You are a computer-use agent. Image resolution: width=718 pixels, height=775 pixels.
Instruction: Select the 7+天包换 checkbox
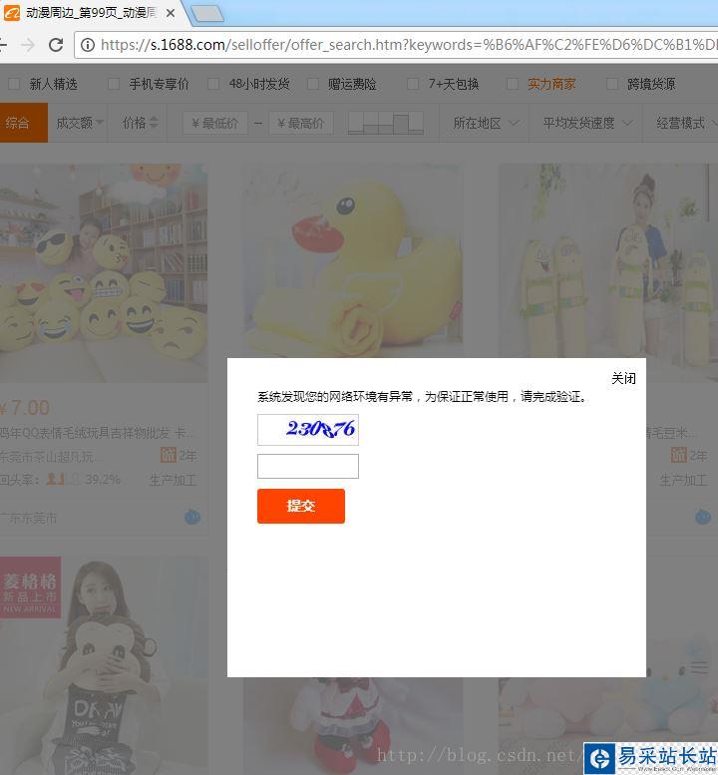coord(413,84)
